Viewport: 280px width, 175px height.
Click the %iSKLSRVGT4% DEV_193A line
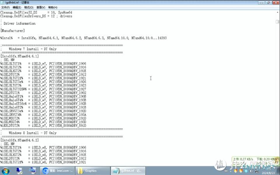click(x=43, y=115)
